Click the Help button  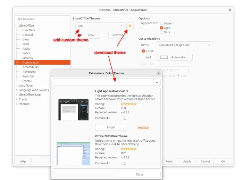coord(23,161)
